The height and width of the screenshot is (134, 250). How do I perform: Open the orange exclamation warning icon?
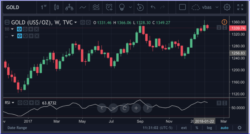224,22
